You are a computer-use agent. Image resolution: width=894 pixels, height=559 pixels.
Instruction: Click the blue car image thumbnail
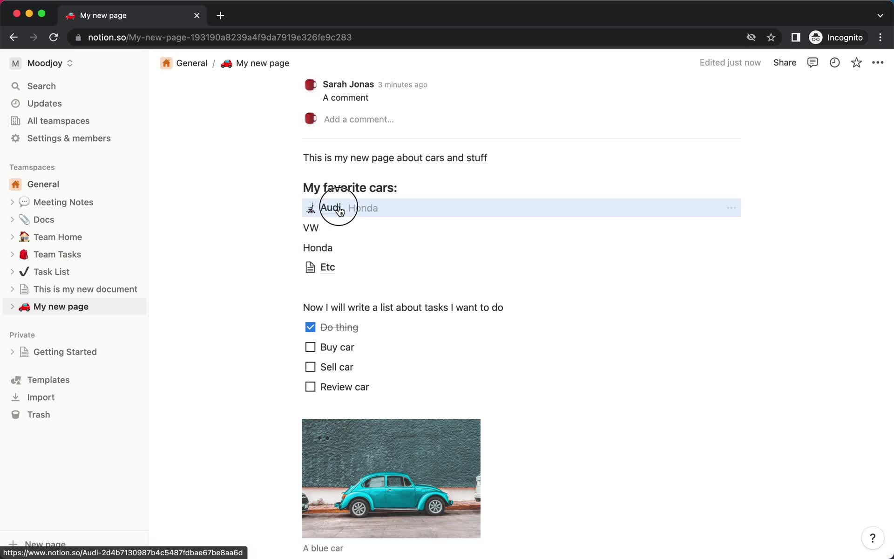pos(391,478)
